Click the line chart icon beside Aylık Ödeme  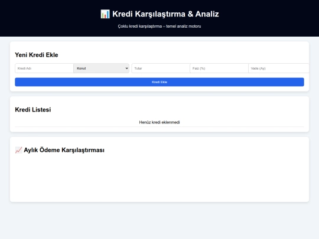18,150
